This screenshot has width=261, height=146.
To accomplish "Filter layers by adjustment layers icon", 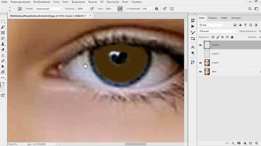I will coord(240,25).
